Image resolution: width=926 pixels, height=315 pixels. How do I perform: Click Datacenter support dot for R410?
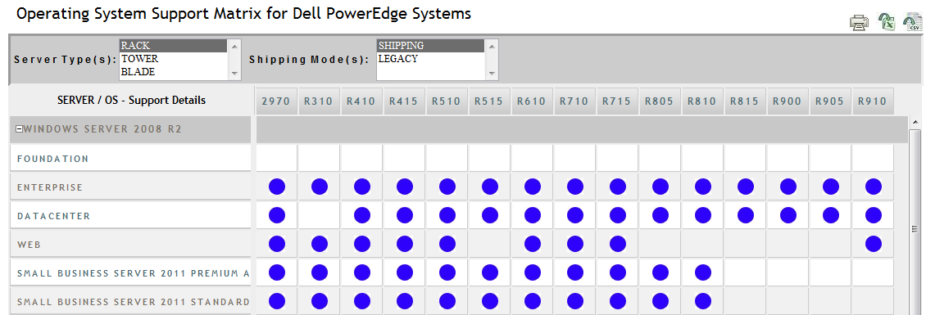click(x=362, y=215)
